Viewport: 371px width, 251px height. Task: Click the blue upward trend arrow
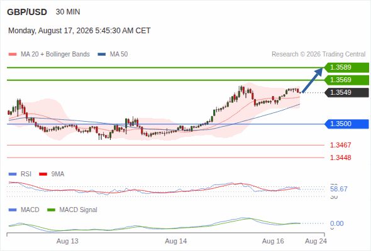point(313,80)
